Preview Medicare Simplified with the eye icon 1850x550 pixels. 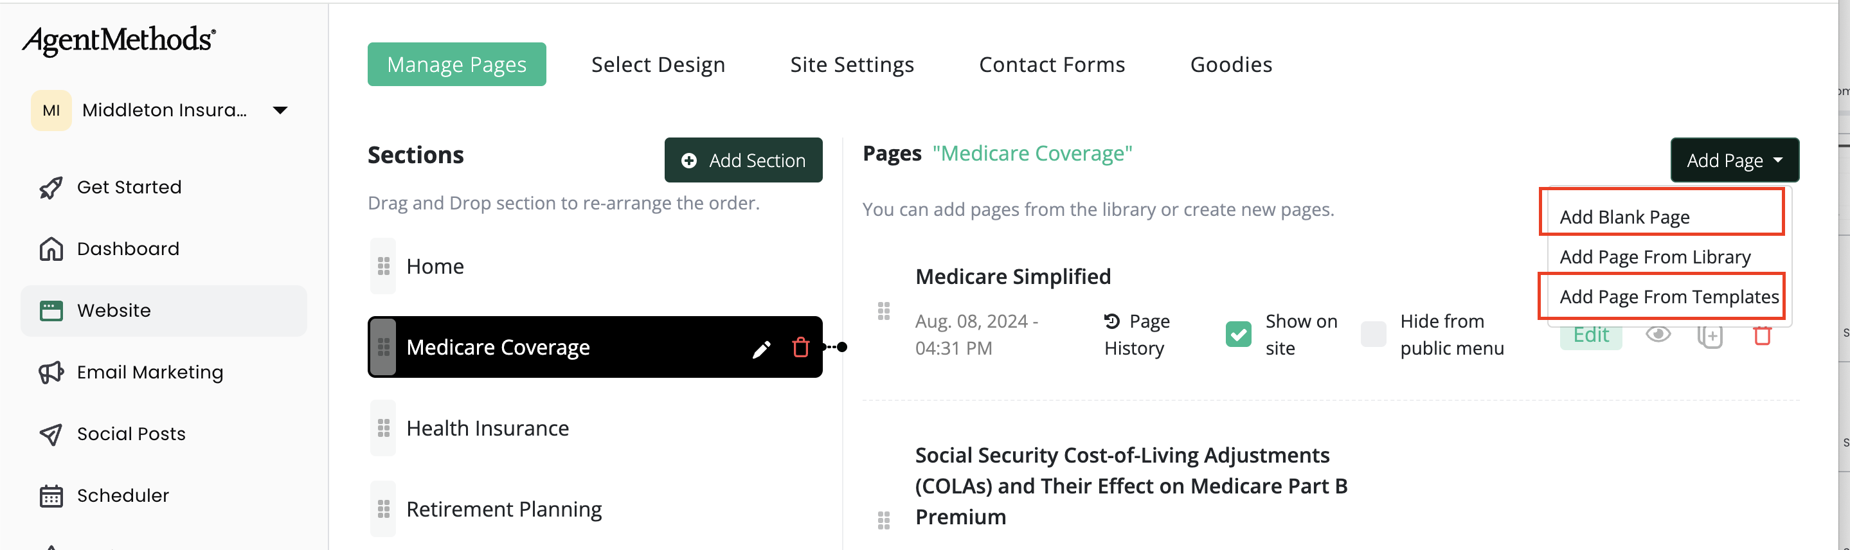tap(1658, 335)
